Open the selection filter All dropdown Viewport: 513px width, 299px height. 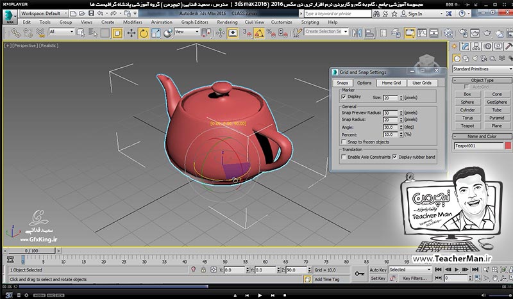[62, 32]
